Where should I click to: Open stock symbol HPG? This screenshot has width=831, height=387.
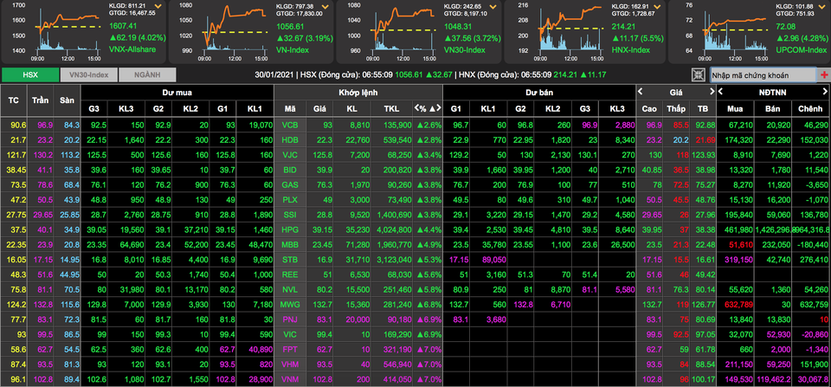tap(289, 229)
